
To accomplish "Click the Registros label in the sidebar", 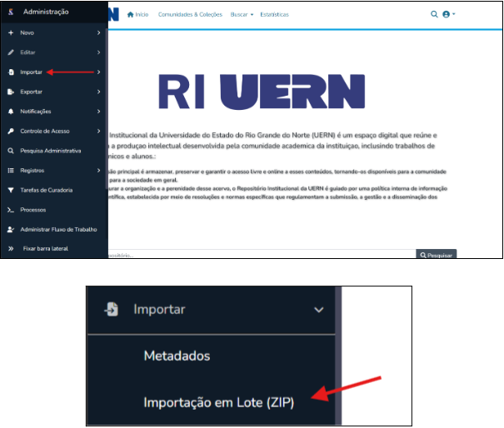I will (x=32, y=171).
